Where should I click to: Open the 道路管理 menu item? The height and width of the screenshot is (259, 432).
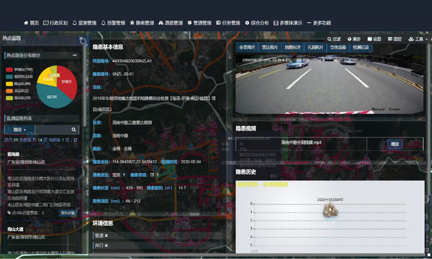coord(171,23)
